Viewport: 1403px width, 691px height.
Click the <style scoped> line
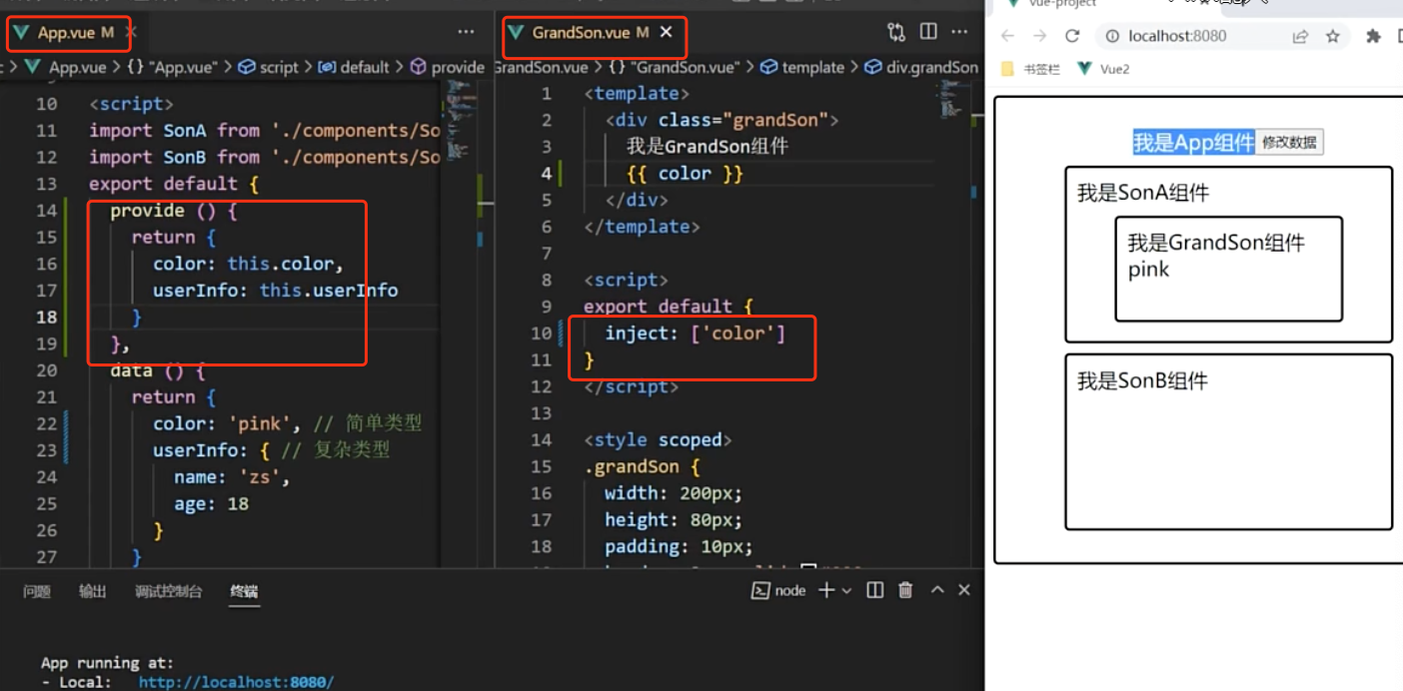658,440
